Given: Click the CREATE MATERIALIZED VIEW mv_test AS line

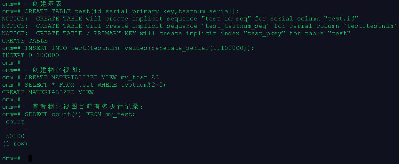Looking at the screenshot, I should point(80,77).
